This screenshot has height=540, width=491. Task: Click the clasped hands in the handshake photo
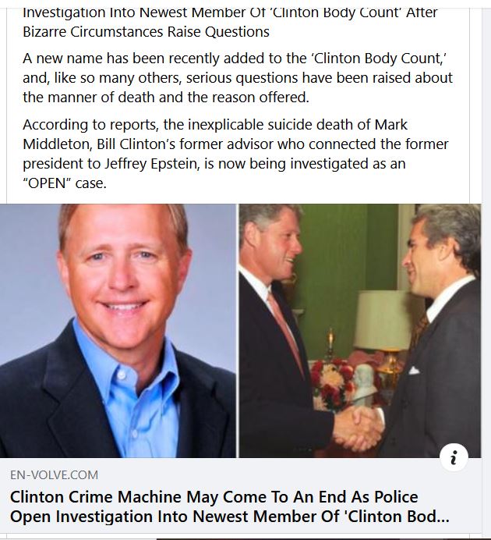point(359,426)
